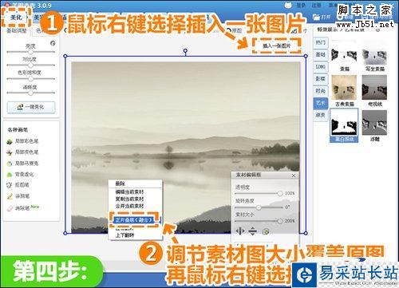Screen dimensions: 399x288
Task: Switch to the 基础调整 sub-tab
Action: click(17, 30)
